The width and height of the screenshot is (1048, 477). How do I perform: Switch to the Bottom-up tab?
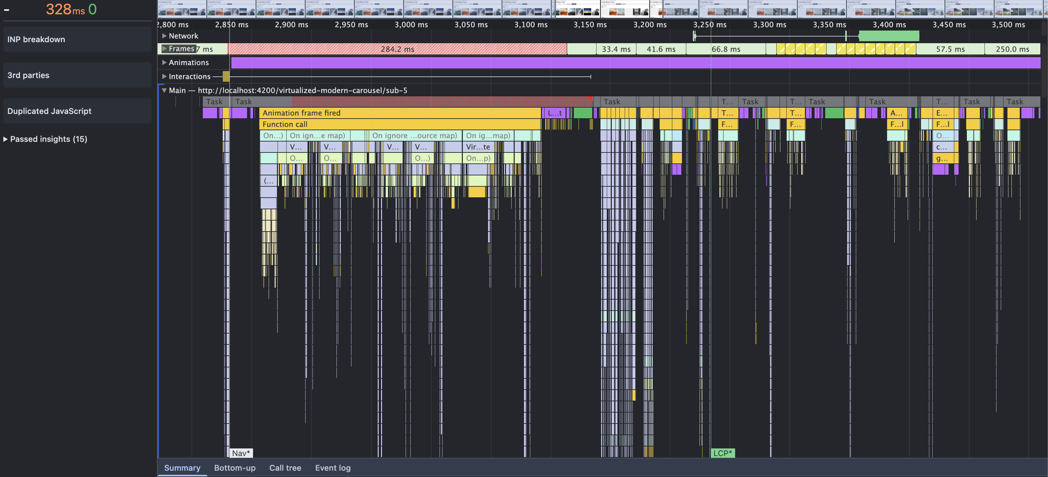(235, 468)
